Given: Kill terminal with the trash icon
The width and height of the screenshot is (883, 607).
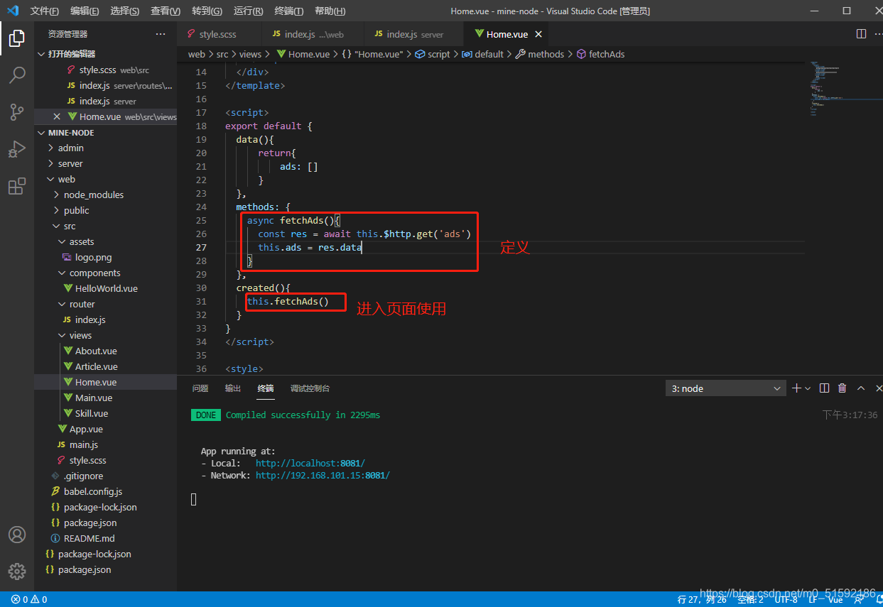Looking at the screenshot, I should click(x=843, y=388).
